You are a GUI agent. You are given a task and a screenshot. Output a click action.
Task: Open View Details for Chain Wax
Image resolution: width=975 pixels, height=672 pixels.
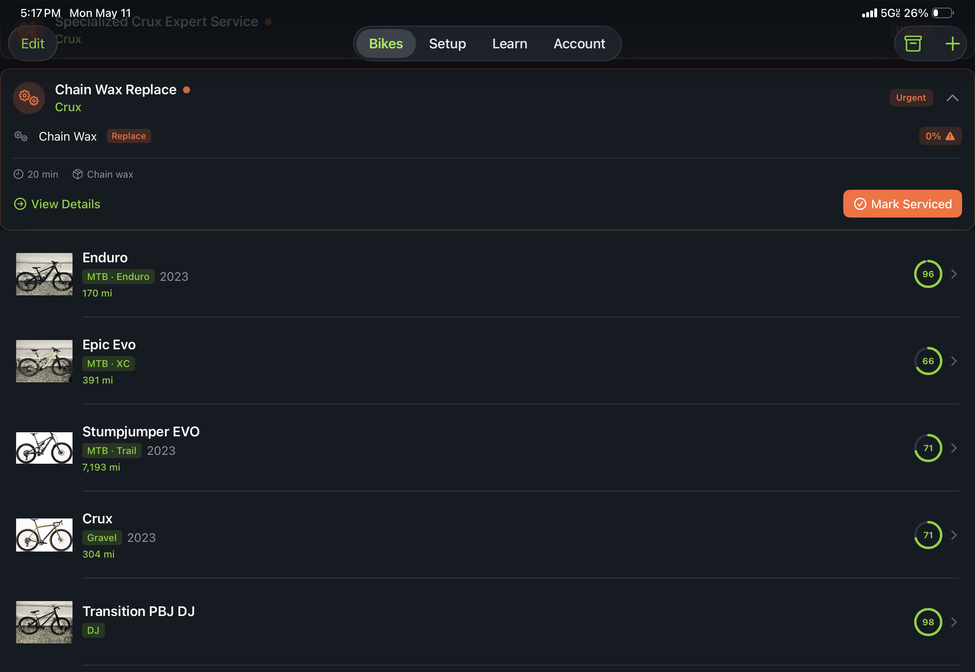(x=57, y=204)
